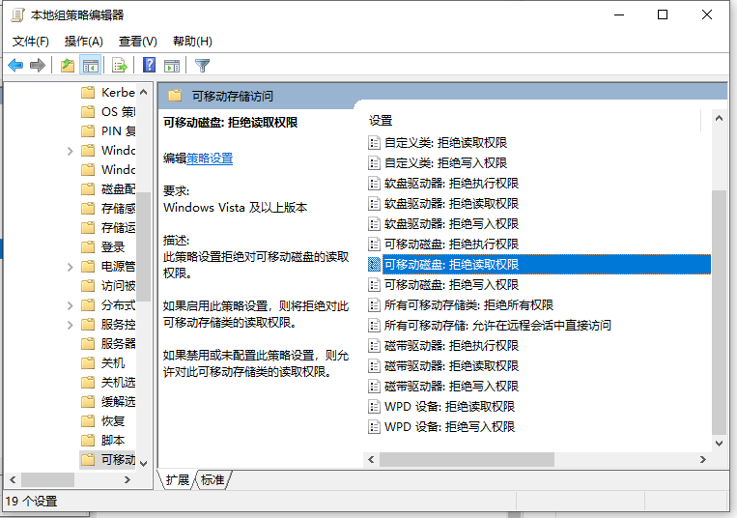Image resolution: width=737 pixels, height=518 pixels.
Task: Click tree pane vertical scrollbar up arrow
Action: pyautogui.click(x=144, y=92)
